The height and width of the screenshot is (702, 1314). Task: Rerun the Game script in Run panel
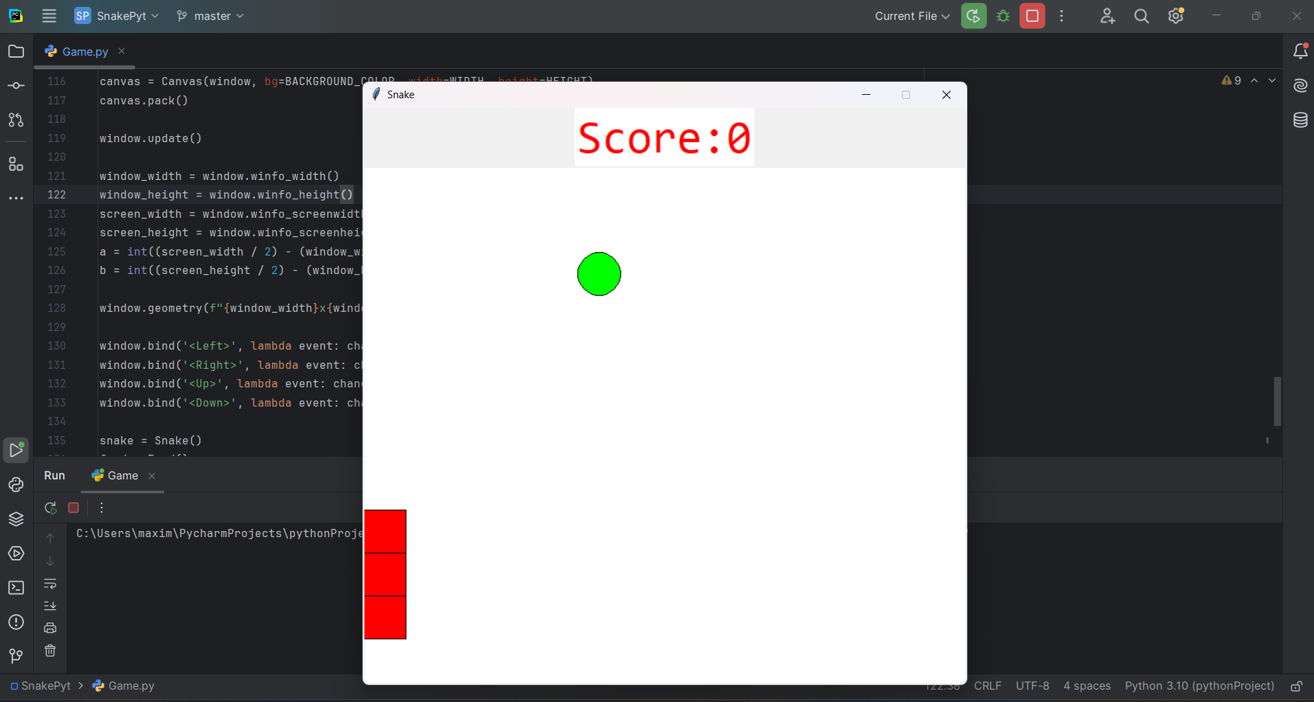(50, 508)
